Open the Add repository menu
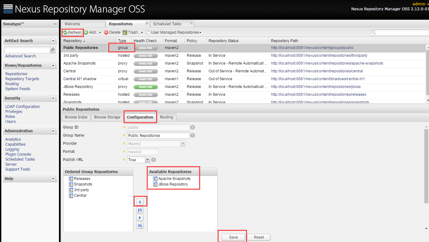The width and height of the screenshot is (429, 242). pyautogui.click(x=92, y=32)
